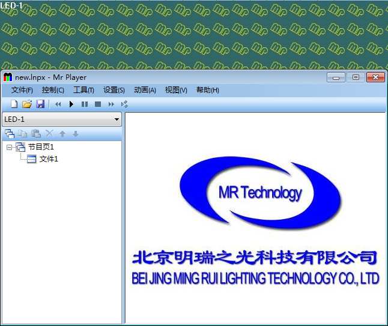The height and width of the screenshot is (326, 388).
Task: Click the shuffle icon after fast-forward
Action: (124, 104)
